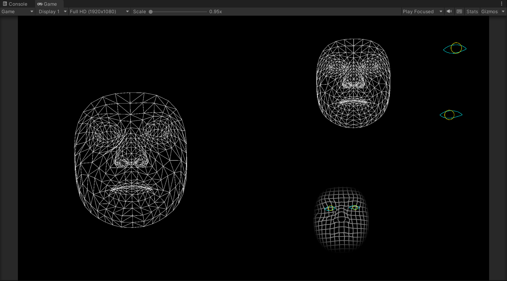The image size is (507, 281).
Task: Mute the game audio speaker icon
Action: 449,11
